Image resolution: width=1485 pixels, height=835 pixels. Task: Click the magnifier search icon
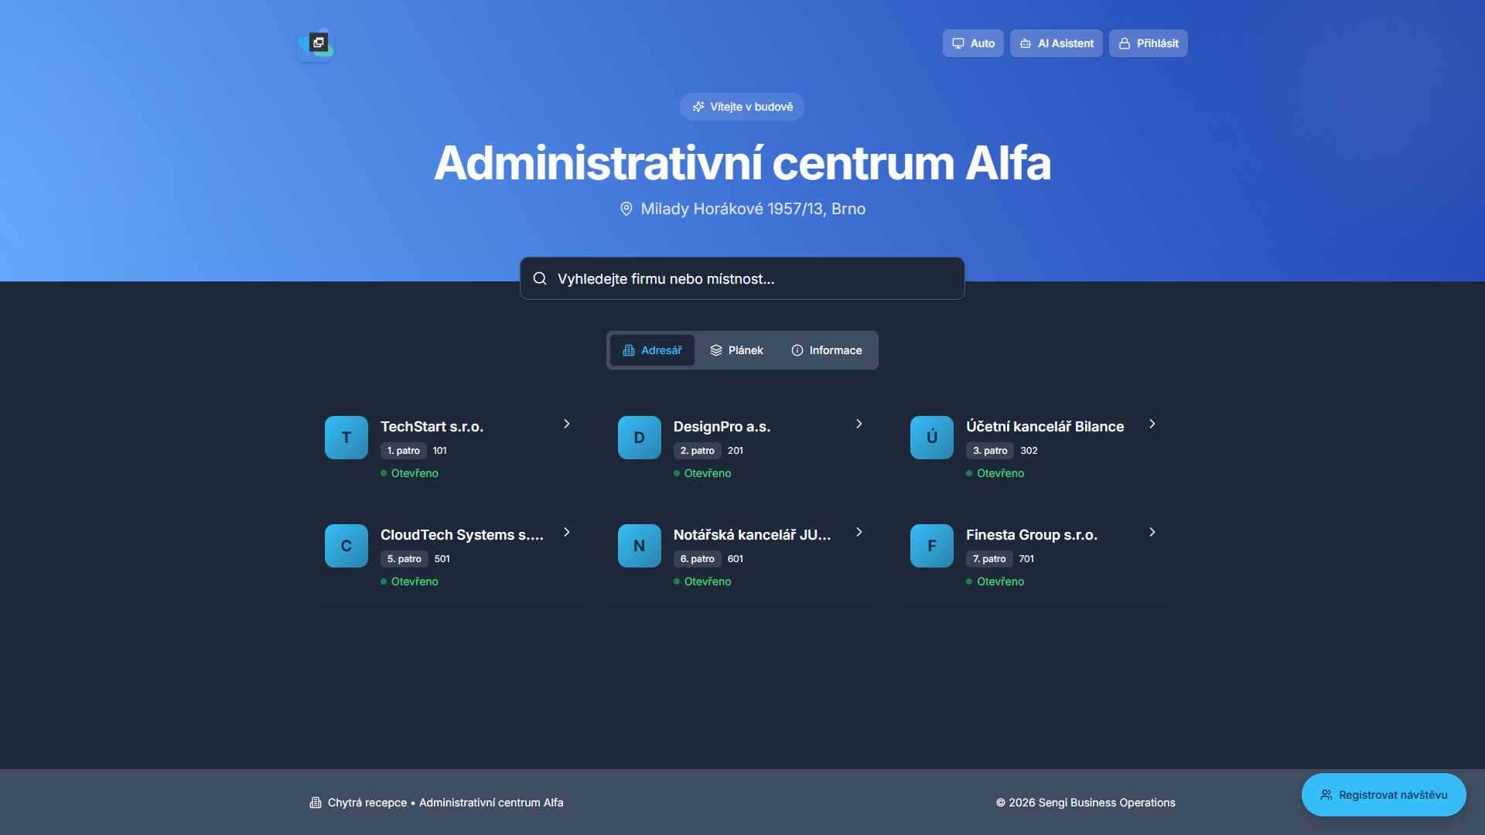click(540, 278)
